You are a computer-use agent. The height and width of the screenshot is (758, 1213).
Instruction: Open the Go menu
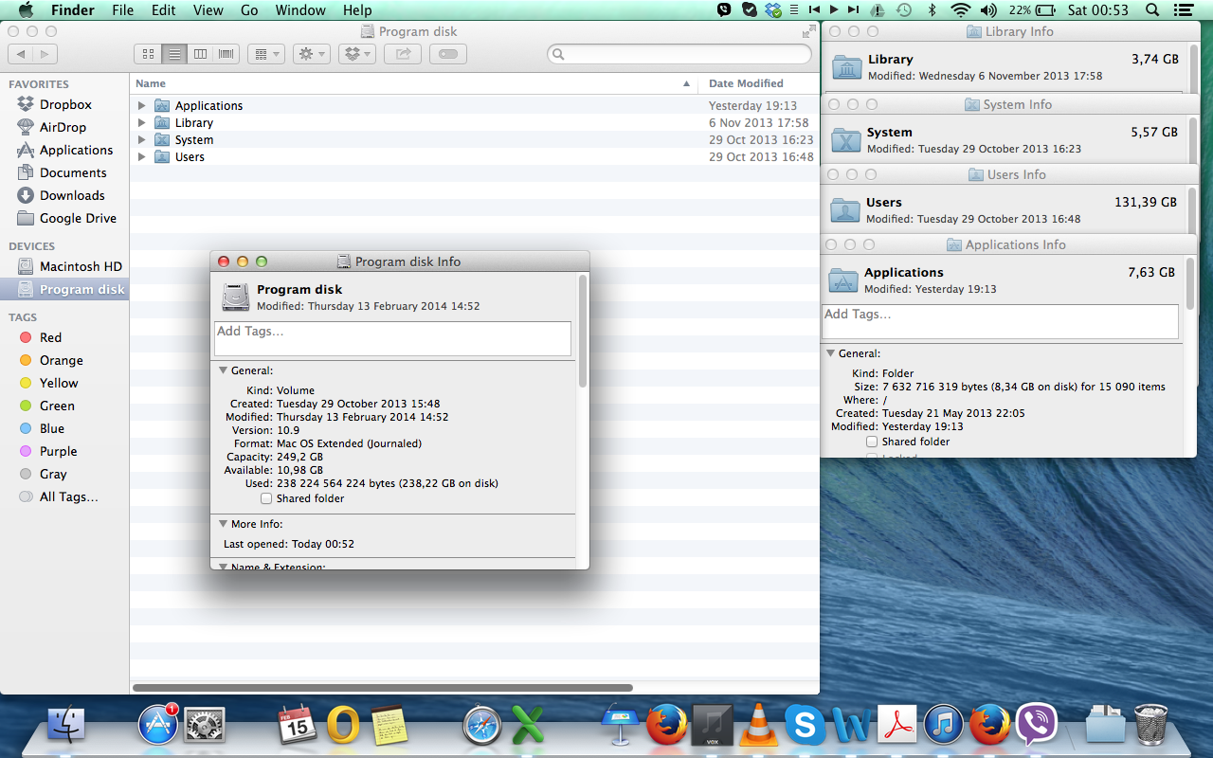[249, 10]
